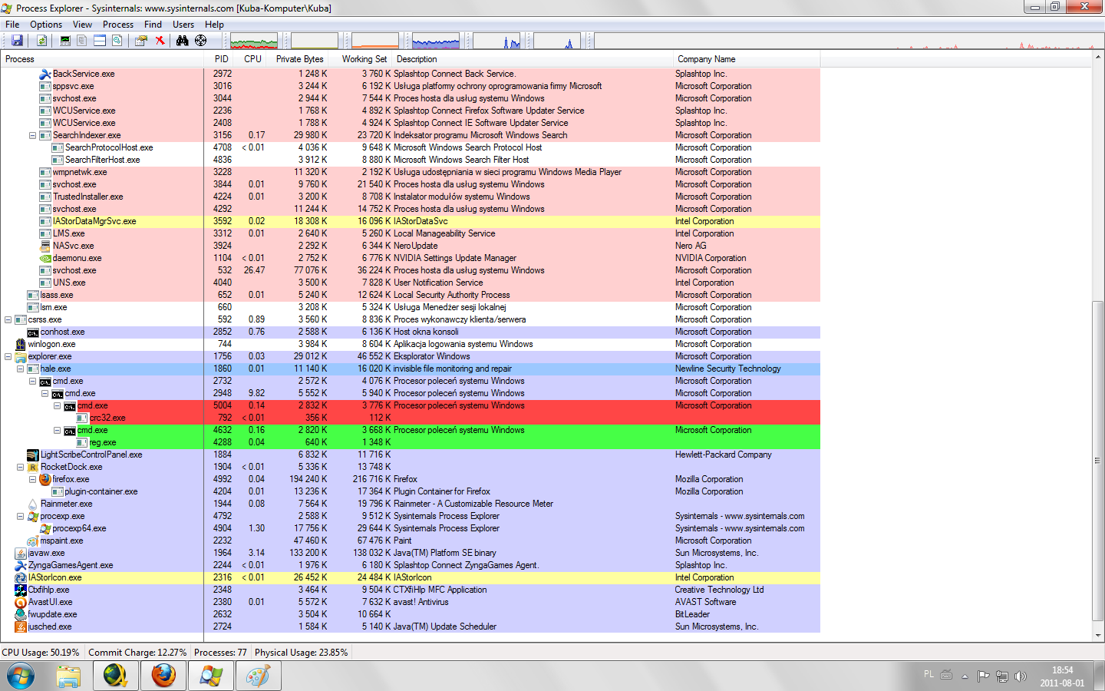This screenshot has height=691, width=1105.
Task: Show hidden tray icons arrow
Action: tap(965, 676)
